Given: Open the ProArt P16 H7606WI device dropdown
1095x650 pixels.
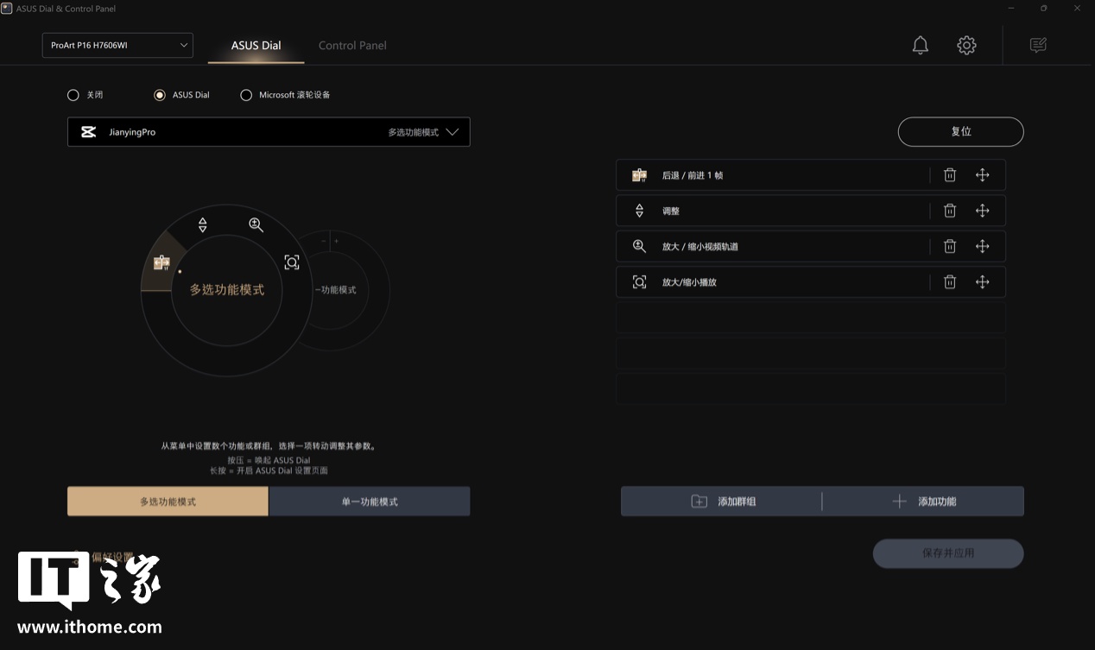Looking at the screenshot, I should point(117,46).
